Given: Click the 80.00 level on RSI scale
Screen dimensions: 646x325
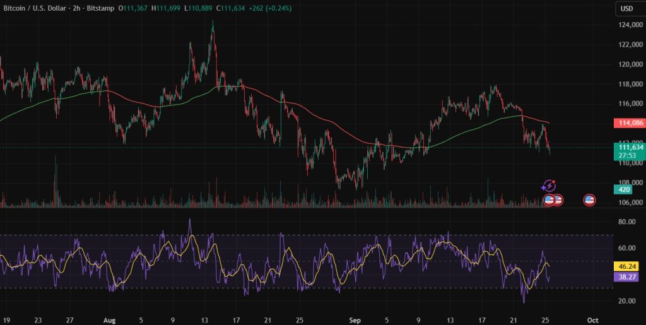Looking at the screenshot, I should 626,222.
